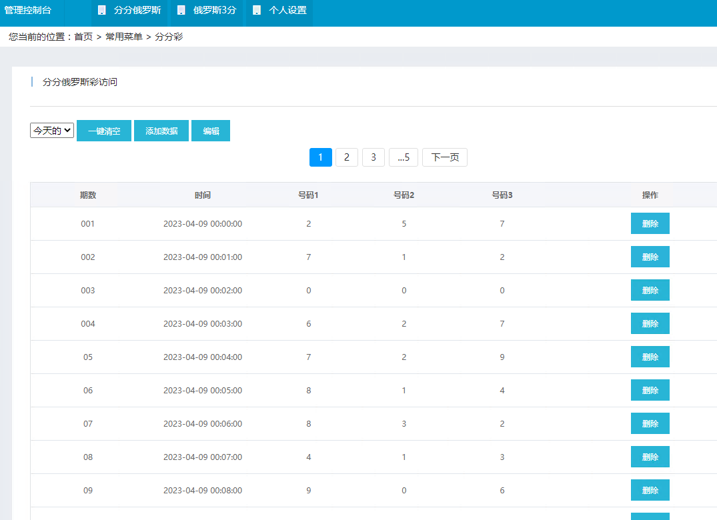Open 管理控制台 console header
The image size is (717, 520).
28,10
